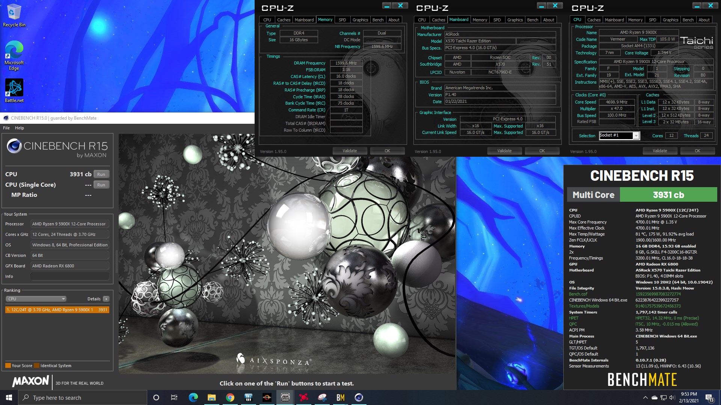721x405 pixels.
Task: Click the taskbar search box
Action: coord(83,397)
